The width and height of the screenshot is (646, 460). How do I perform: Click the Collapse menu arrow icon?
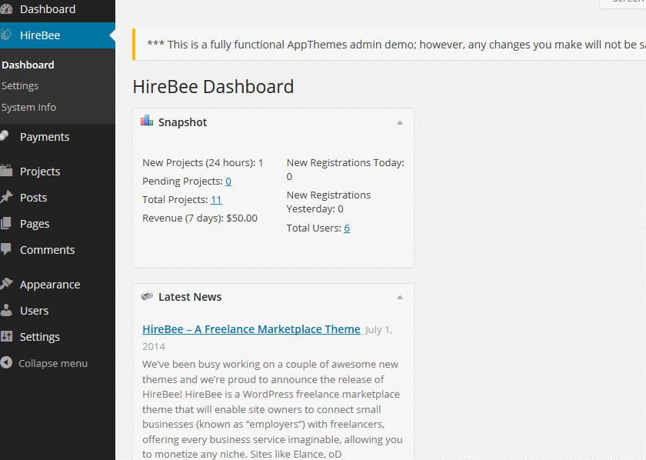pos(6,362)
